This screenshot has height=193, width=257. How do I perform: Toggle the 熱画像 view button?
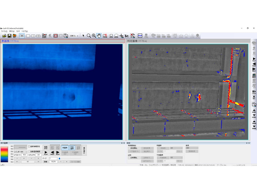click(65, 148)
